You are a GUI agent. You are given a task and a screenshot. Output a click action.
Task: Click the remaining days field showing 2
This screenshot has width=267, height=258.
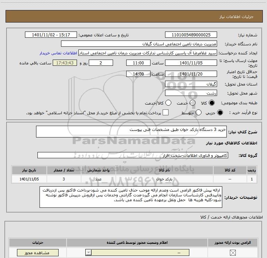tap(101, 63)
